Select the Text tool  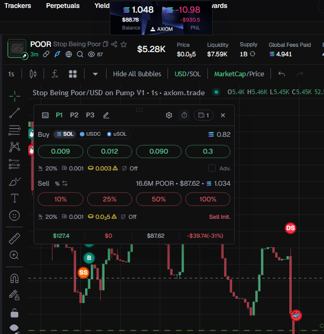point(15,198)
